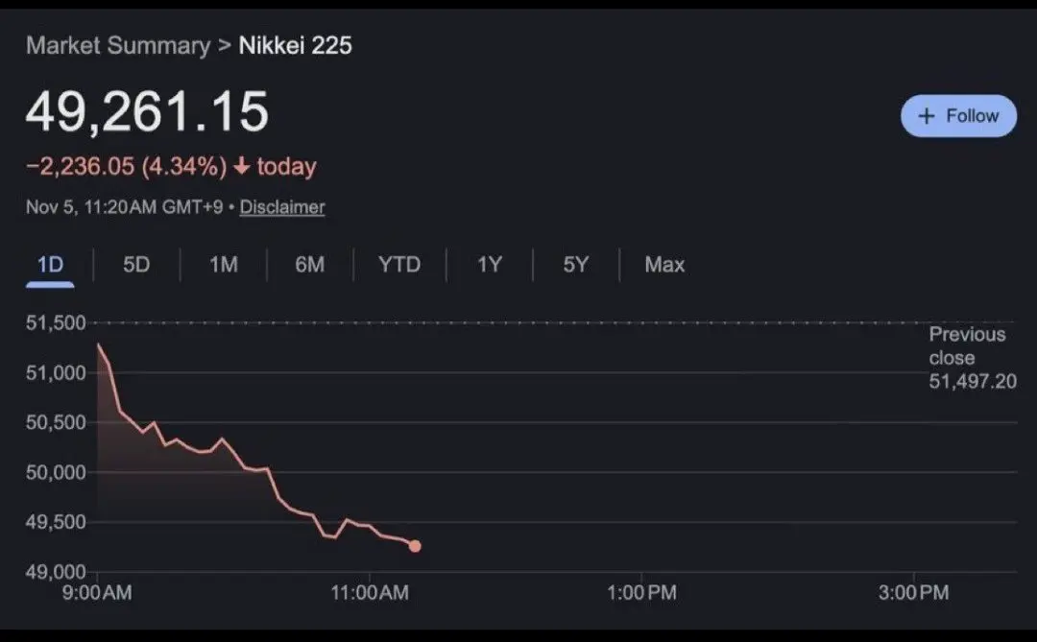The width and height of the screenshot is (1037, 642).
Task: Click the Previous close label
Action: tap(967, 346)
